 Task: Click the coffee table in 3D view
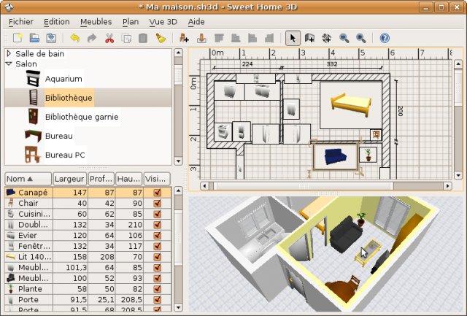tap(368, 253)
